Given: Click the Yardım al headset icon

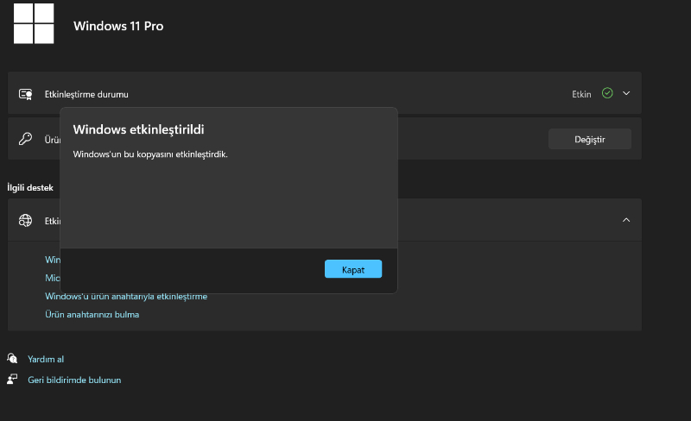Looking at the screenshot, I should point(12,359).
